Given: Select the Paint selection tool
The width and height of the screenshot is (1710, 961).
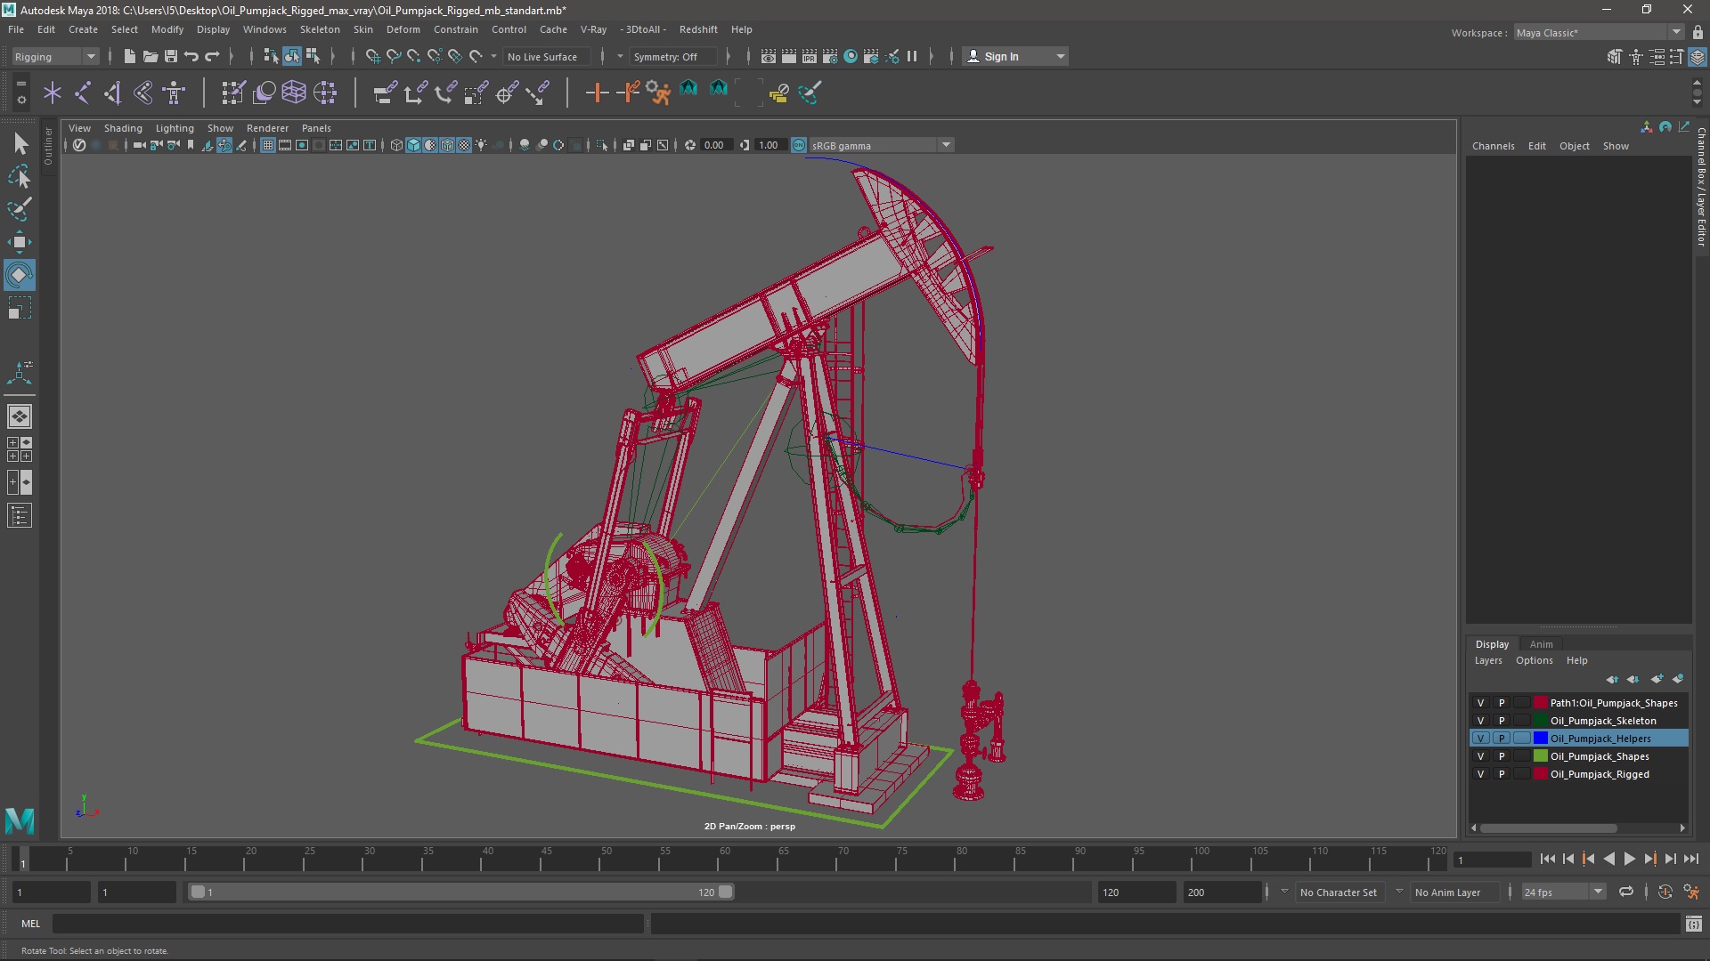Looking at the screenshot, I should (19, 210).
